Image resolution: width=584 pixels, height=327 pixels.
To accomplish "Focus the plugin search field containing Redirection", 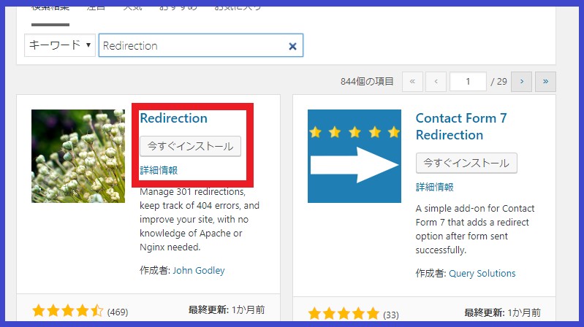I will pyautogui.click(x=201, y=45).
